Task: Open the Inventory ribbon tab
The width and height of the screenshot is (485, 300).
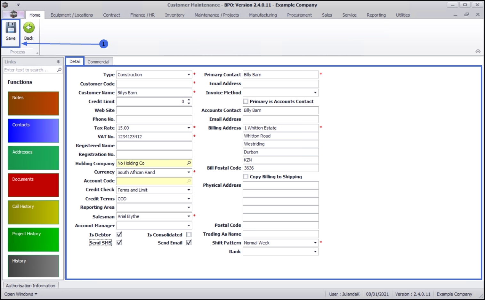Action: pyautogui.click(x=175, y=15)
